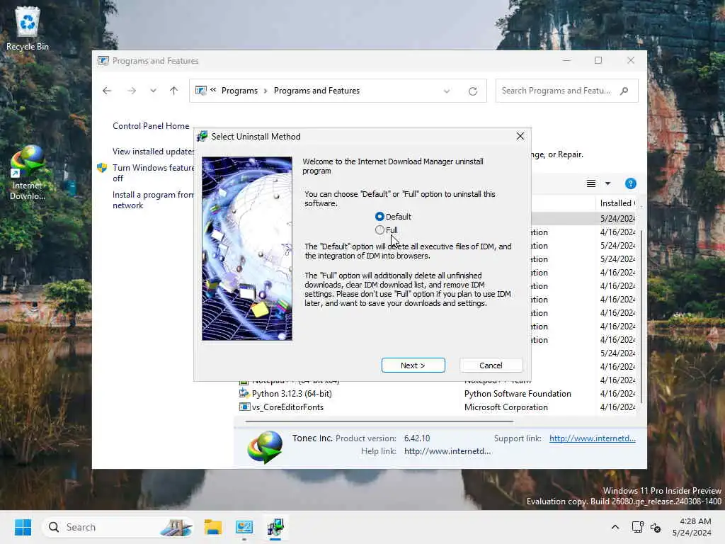Open recent locations chevron in Control Panel
The width and height of the screenshot is (725, 544).
(153, 91)
